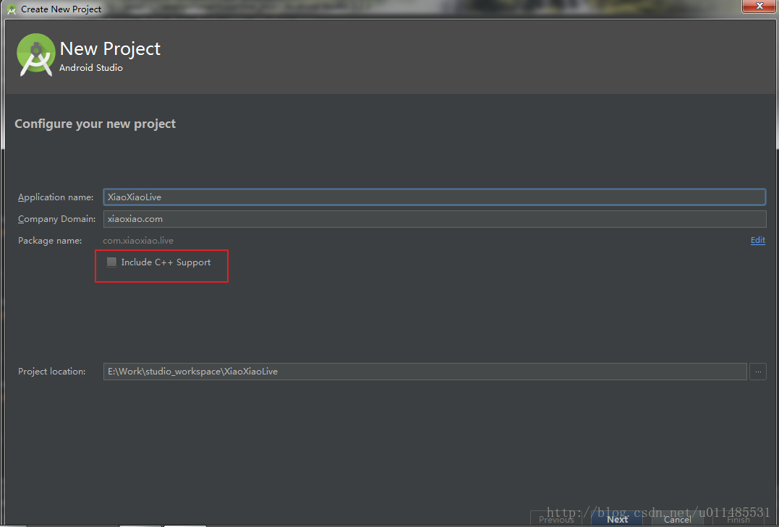Click the Project location label

(x=51, y=372)
